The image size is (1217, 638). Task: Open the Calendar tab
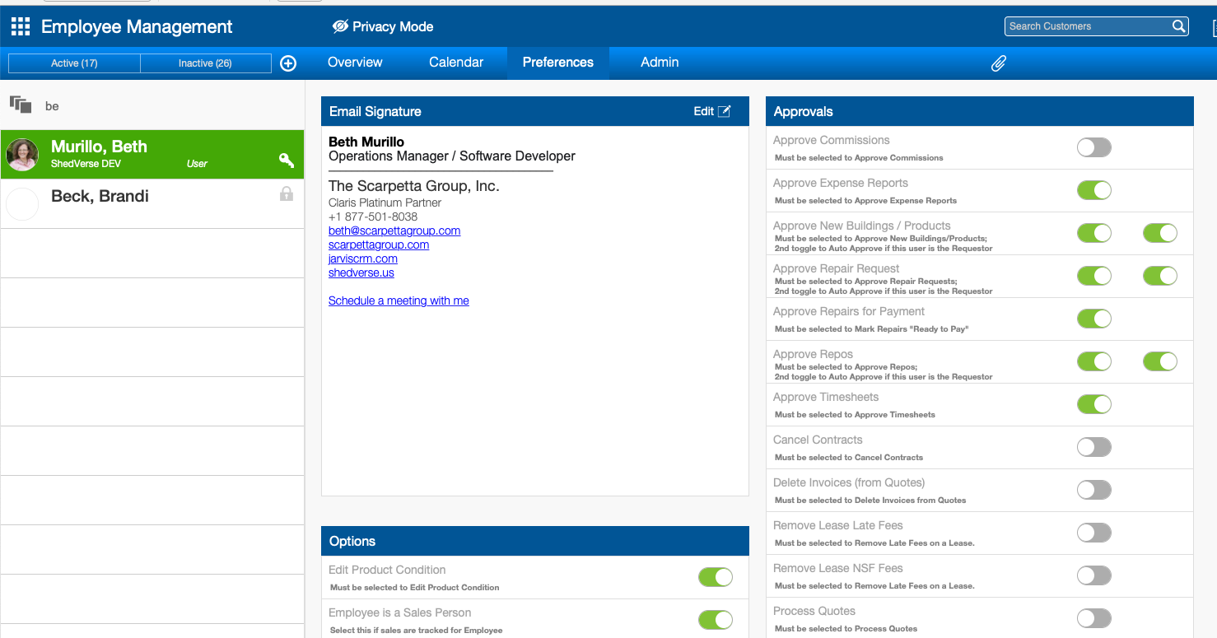(x=456, y=63)
